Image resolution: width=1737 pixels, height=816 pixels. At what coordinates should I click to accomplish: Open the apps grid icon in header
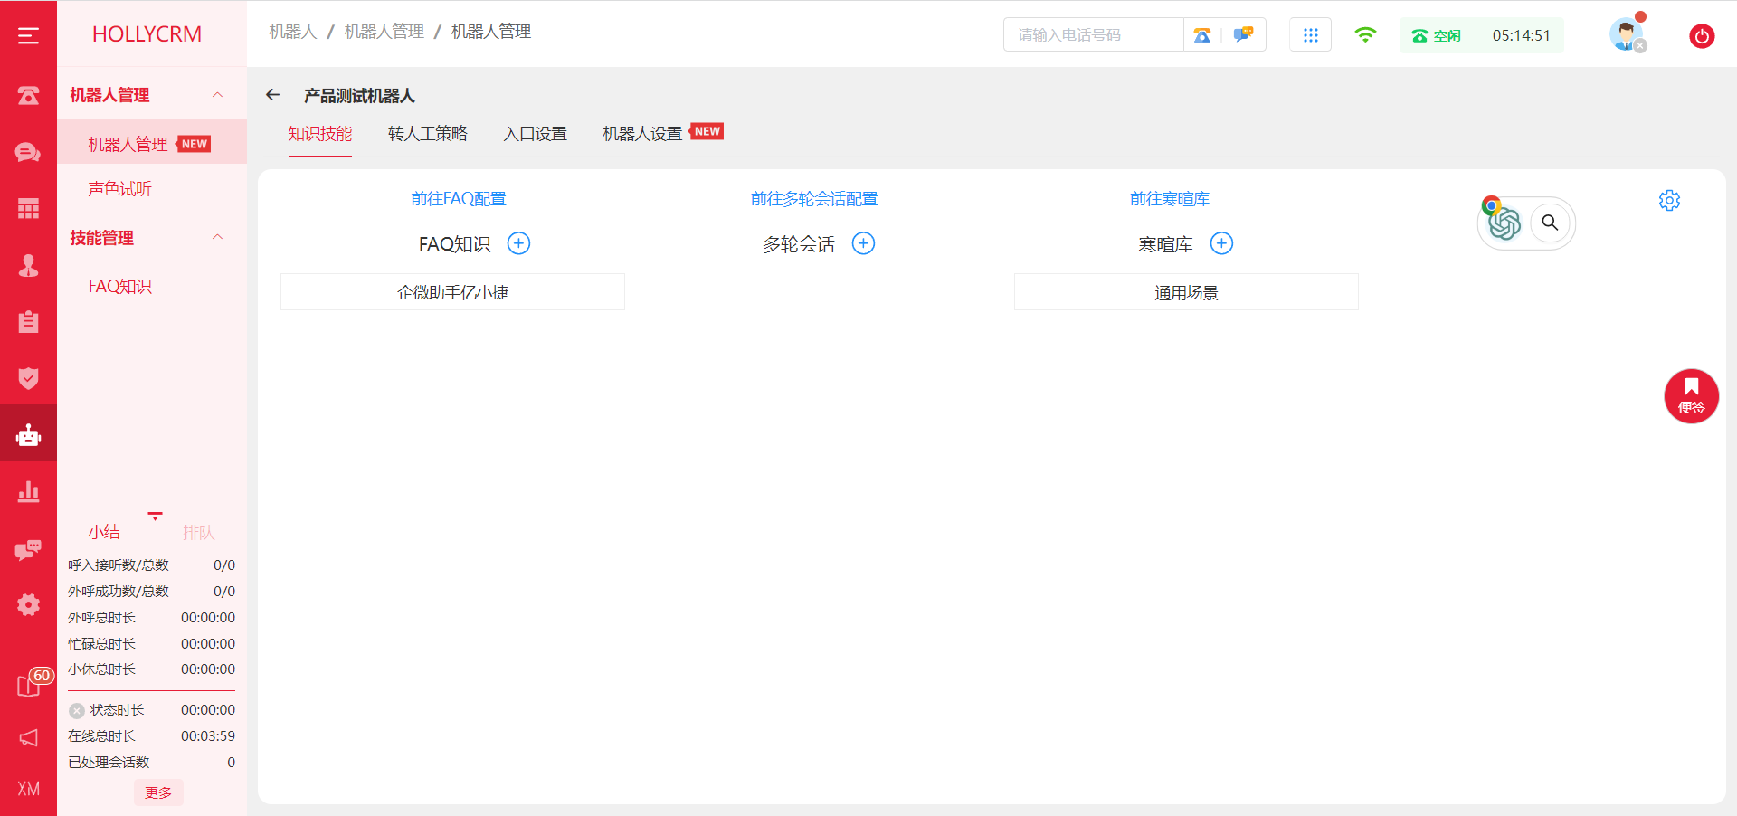(x=1310, y=35)
